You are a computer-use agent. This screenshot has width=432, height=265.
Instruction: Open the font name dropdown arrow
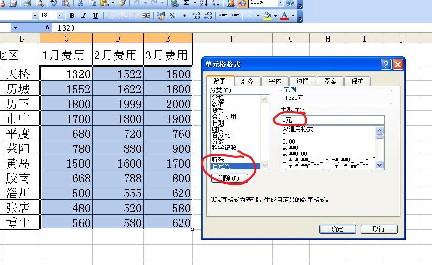35,16
